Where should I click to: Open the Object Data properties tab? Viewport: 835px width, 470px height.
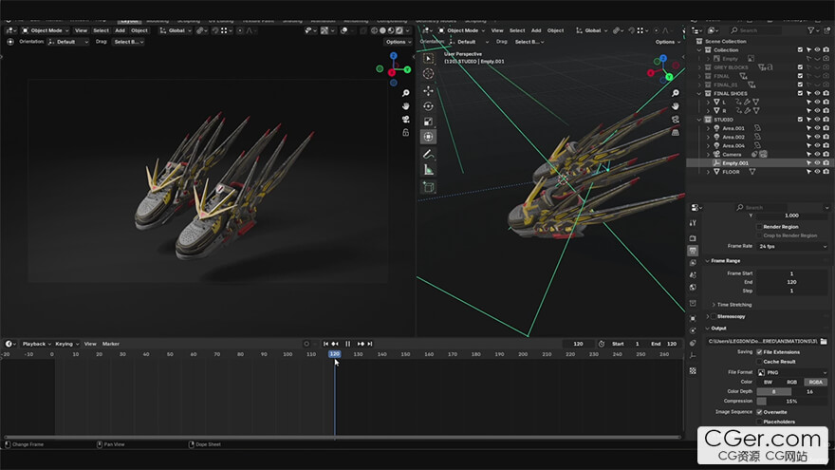pos(693,355)
